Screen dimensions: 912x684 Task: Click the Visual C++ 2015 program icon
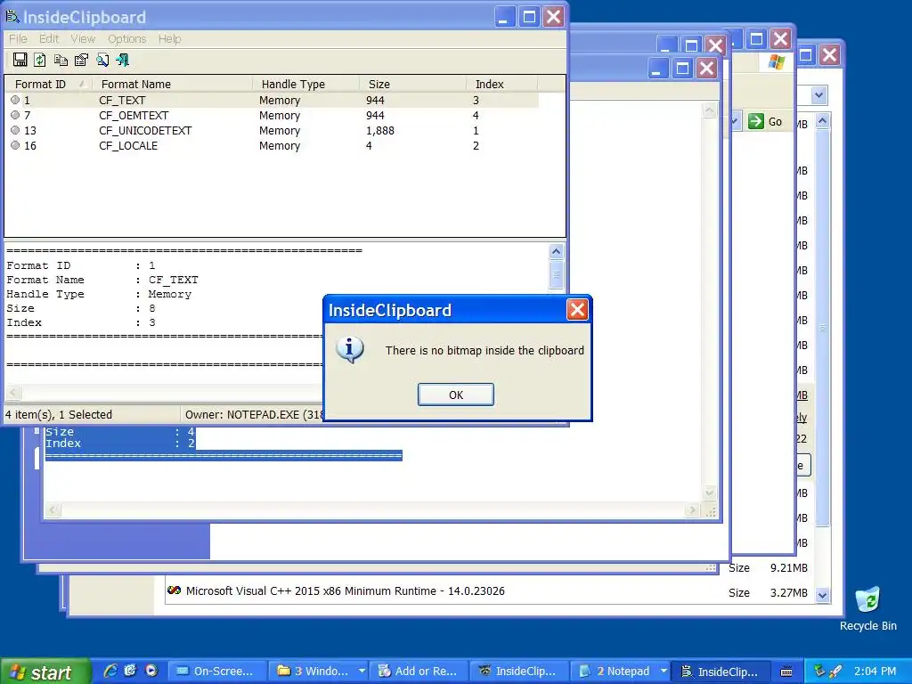174,590
